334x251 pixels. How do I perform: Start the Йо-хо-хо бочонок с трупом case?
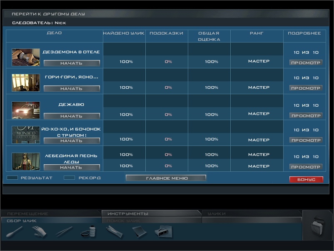[x=72, y=141]
